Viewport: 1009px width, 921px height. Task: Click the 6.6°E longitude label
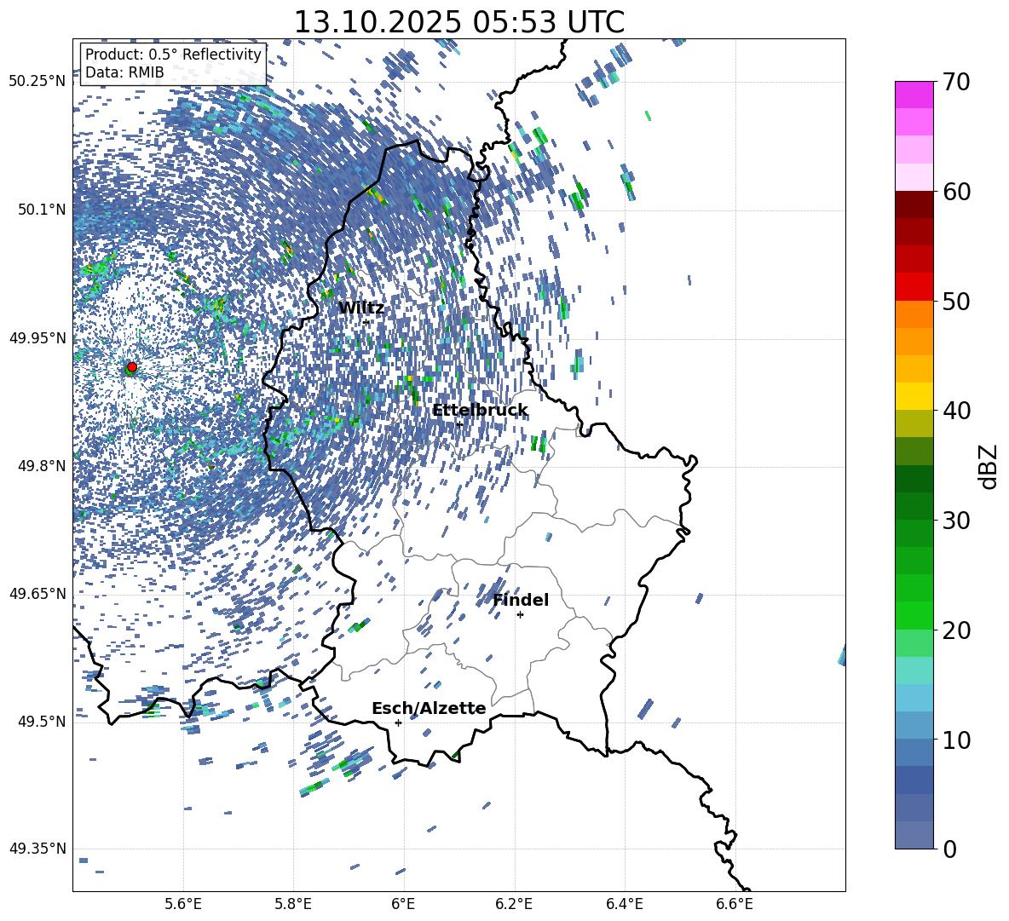point(735,904)
